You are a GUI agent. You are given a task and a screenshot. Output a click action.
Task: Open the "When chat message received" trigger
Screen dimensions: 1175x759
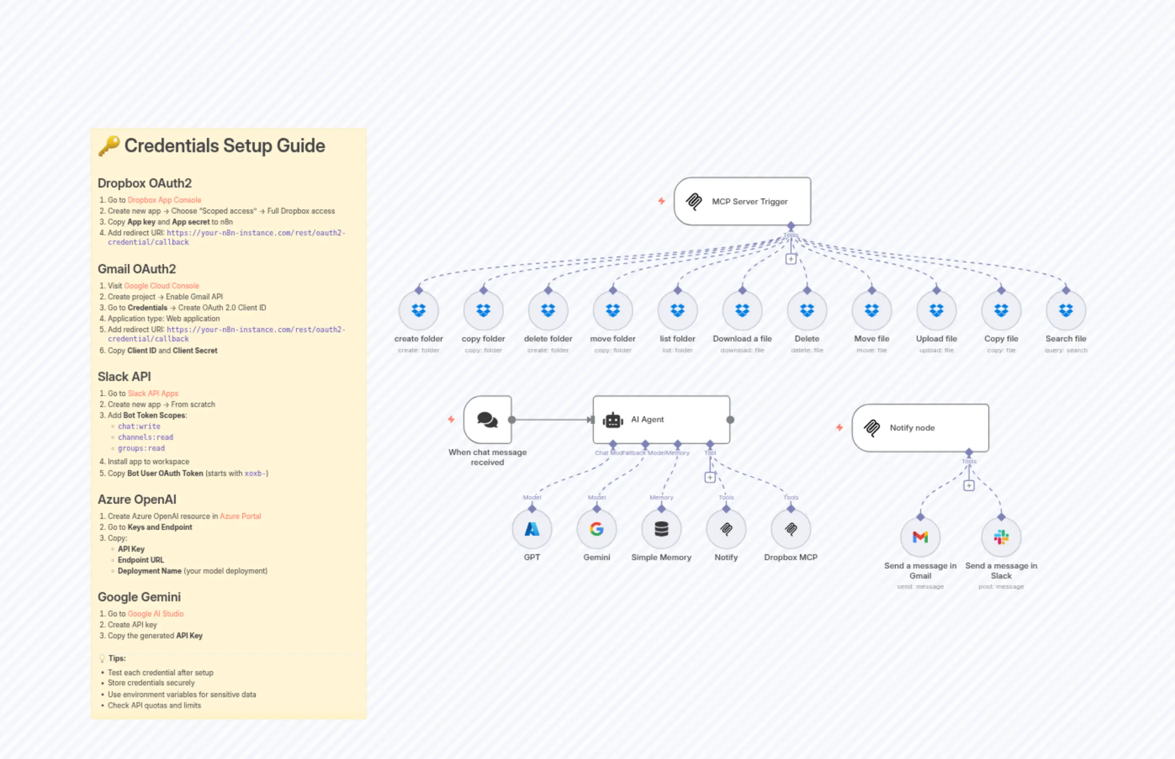click(487, 420)
